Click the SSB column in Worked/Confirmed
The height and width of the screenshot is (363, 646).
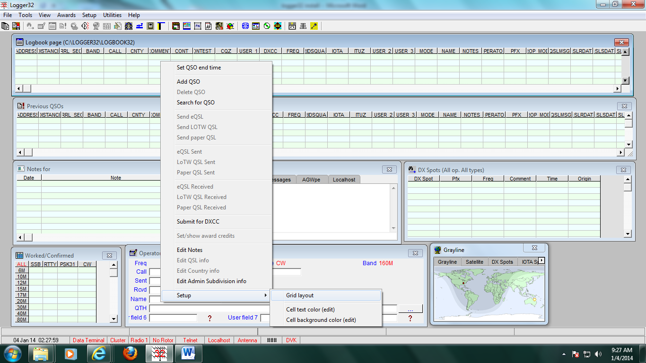[35, 264]
